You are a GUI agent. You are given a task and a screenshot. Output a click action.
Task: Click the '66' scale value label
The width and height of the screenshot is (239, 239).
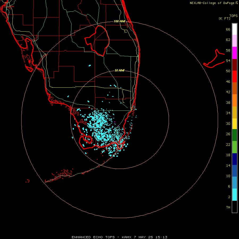click(228, 29)
